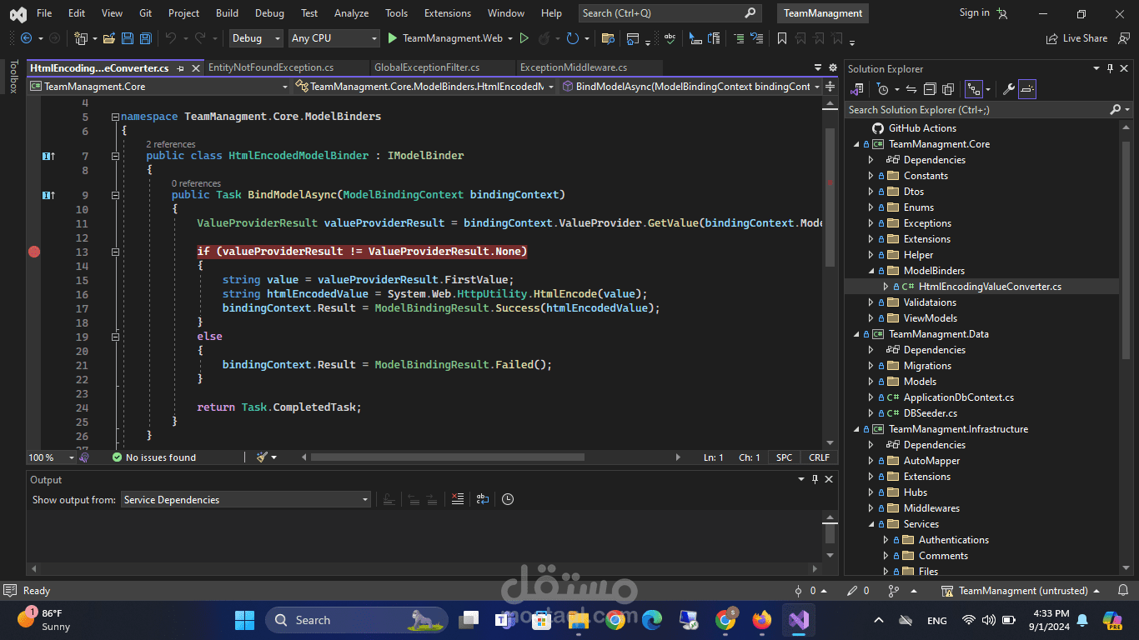
Task: Click the bookmark icon in the toolbar
Action: click(781, 38)
